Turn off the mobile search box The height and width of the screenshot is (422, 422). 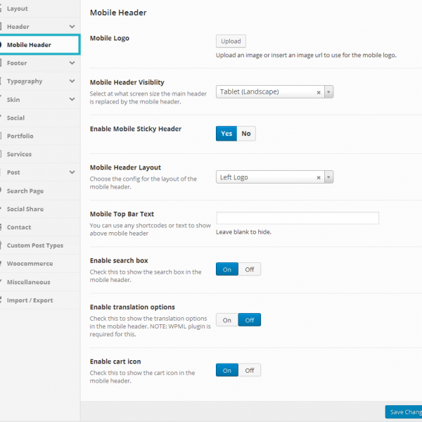(x=249, y=269)
